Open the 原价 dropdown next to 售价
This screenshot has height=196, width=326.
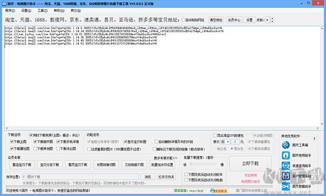point(225,142)
